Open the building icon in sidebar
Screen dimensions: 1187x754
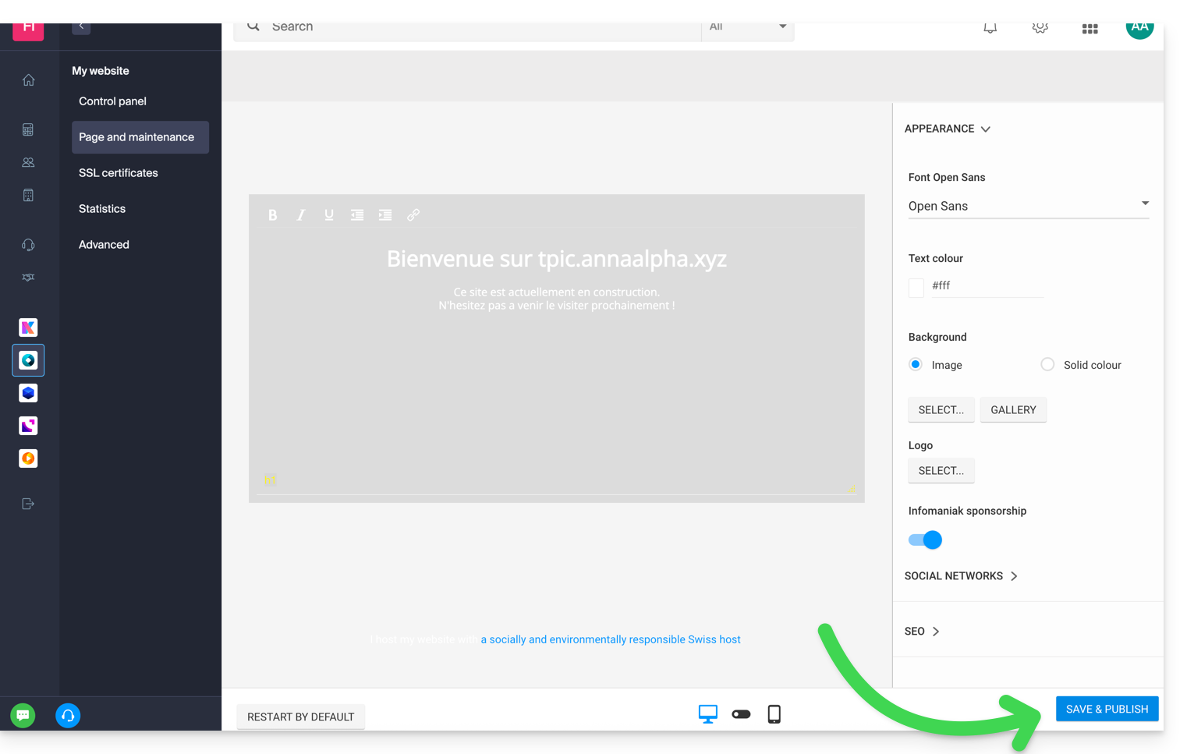pyautogui.click(x=28, y=195)
